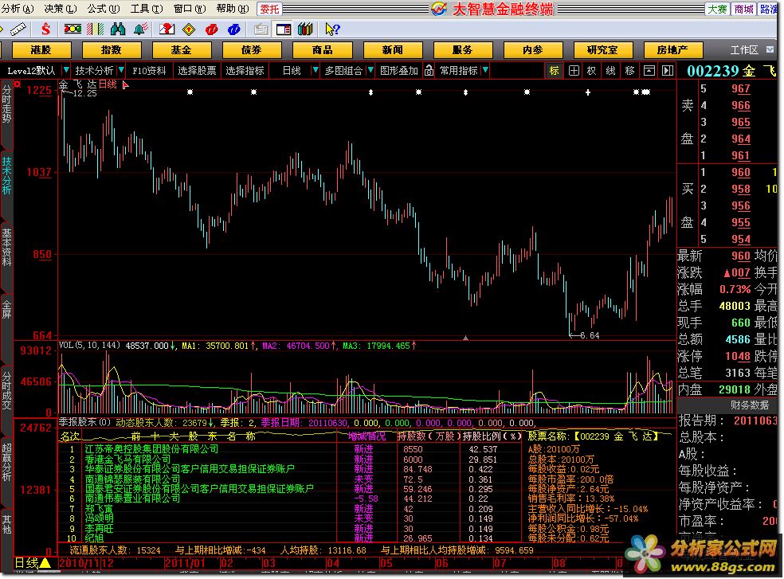Toggle the 标 marker button

click(x=554, y=71)
